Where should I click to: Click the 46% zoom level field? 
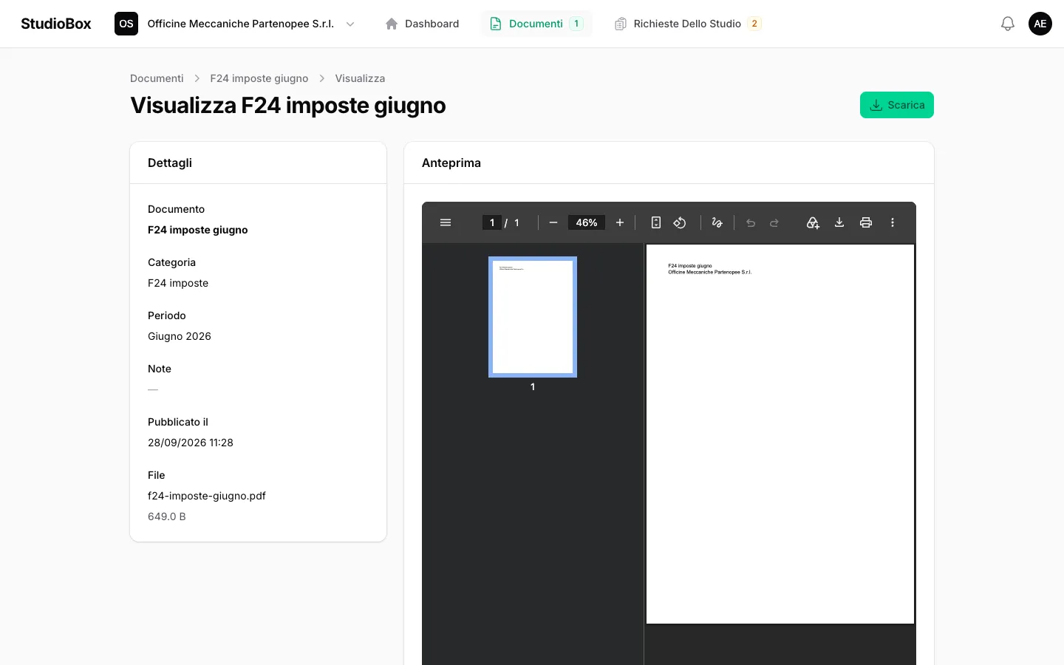(x=587, y=222)
